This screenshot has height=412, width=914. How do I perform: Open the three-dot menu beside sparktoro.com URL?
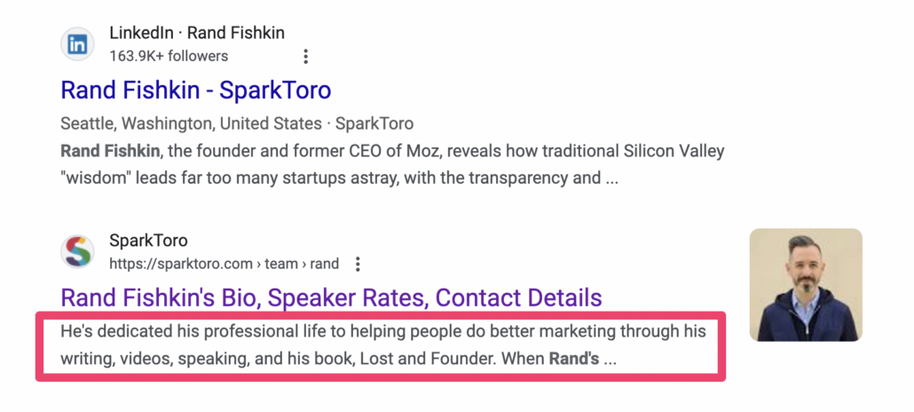[358, 264]
